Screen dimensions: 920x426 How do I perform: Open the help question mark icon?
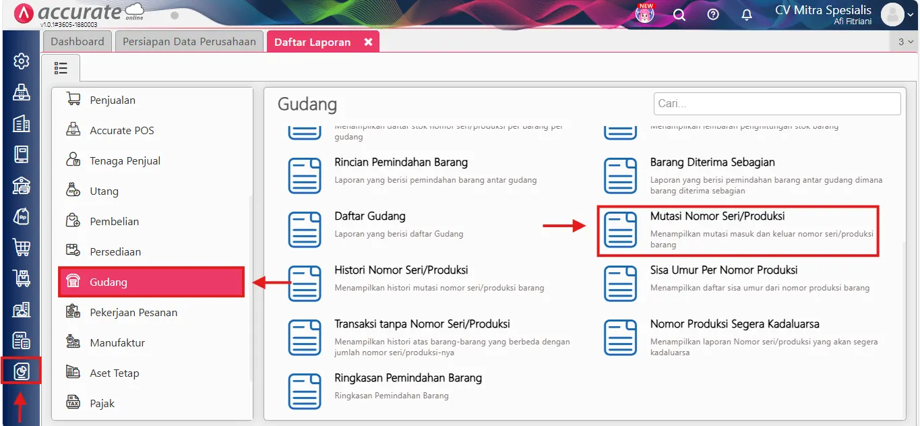click(x=712, y=14)
